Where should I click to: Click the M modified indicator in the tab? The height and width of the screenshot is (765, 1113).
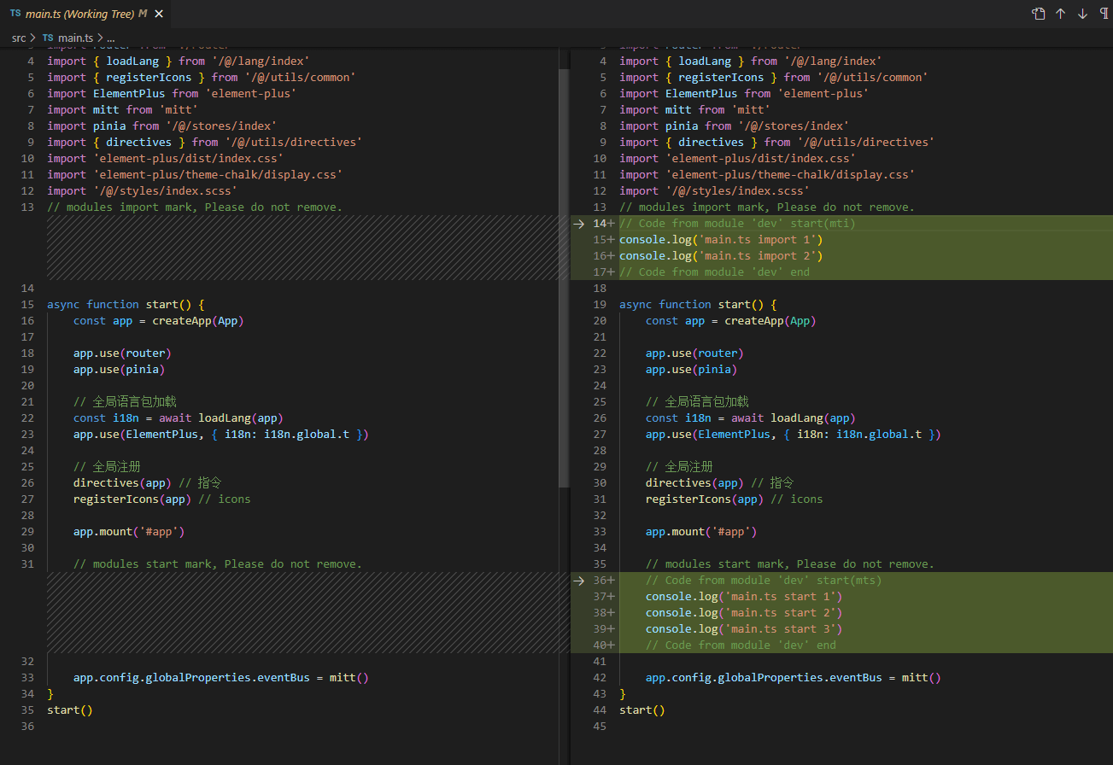142,14
